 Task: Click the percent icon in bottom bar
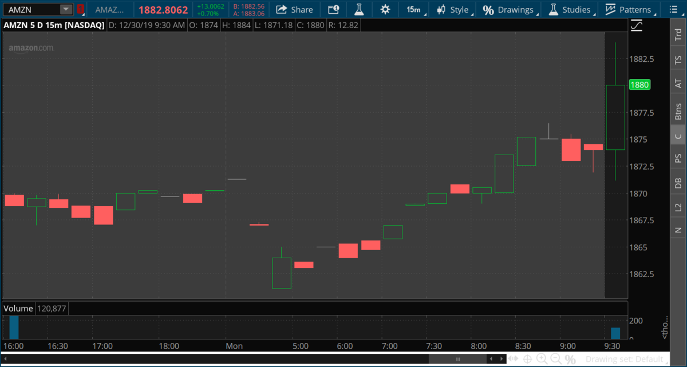570,360
